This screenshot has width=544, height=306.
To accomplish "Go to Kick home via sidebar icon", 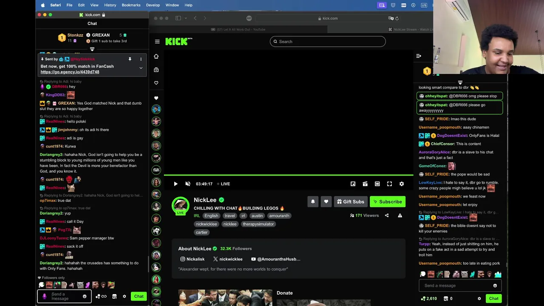I will click(156, 57).
